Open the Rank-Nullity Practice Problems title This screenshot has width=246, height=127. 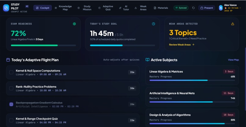[x=36, y=87]
